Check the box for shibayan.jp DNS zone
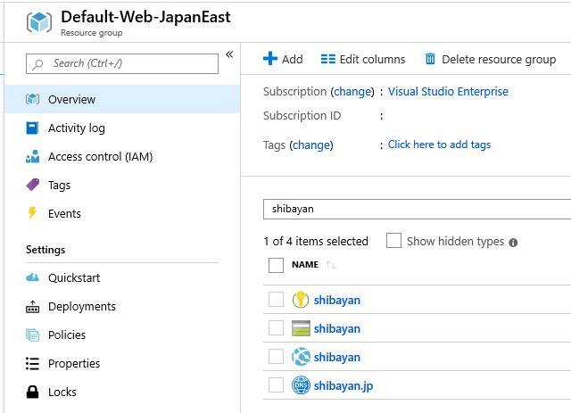The width and height of the screenshot is (571, 413). [276, 385]
